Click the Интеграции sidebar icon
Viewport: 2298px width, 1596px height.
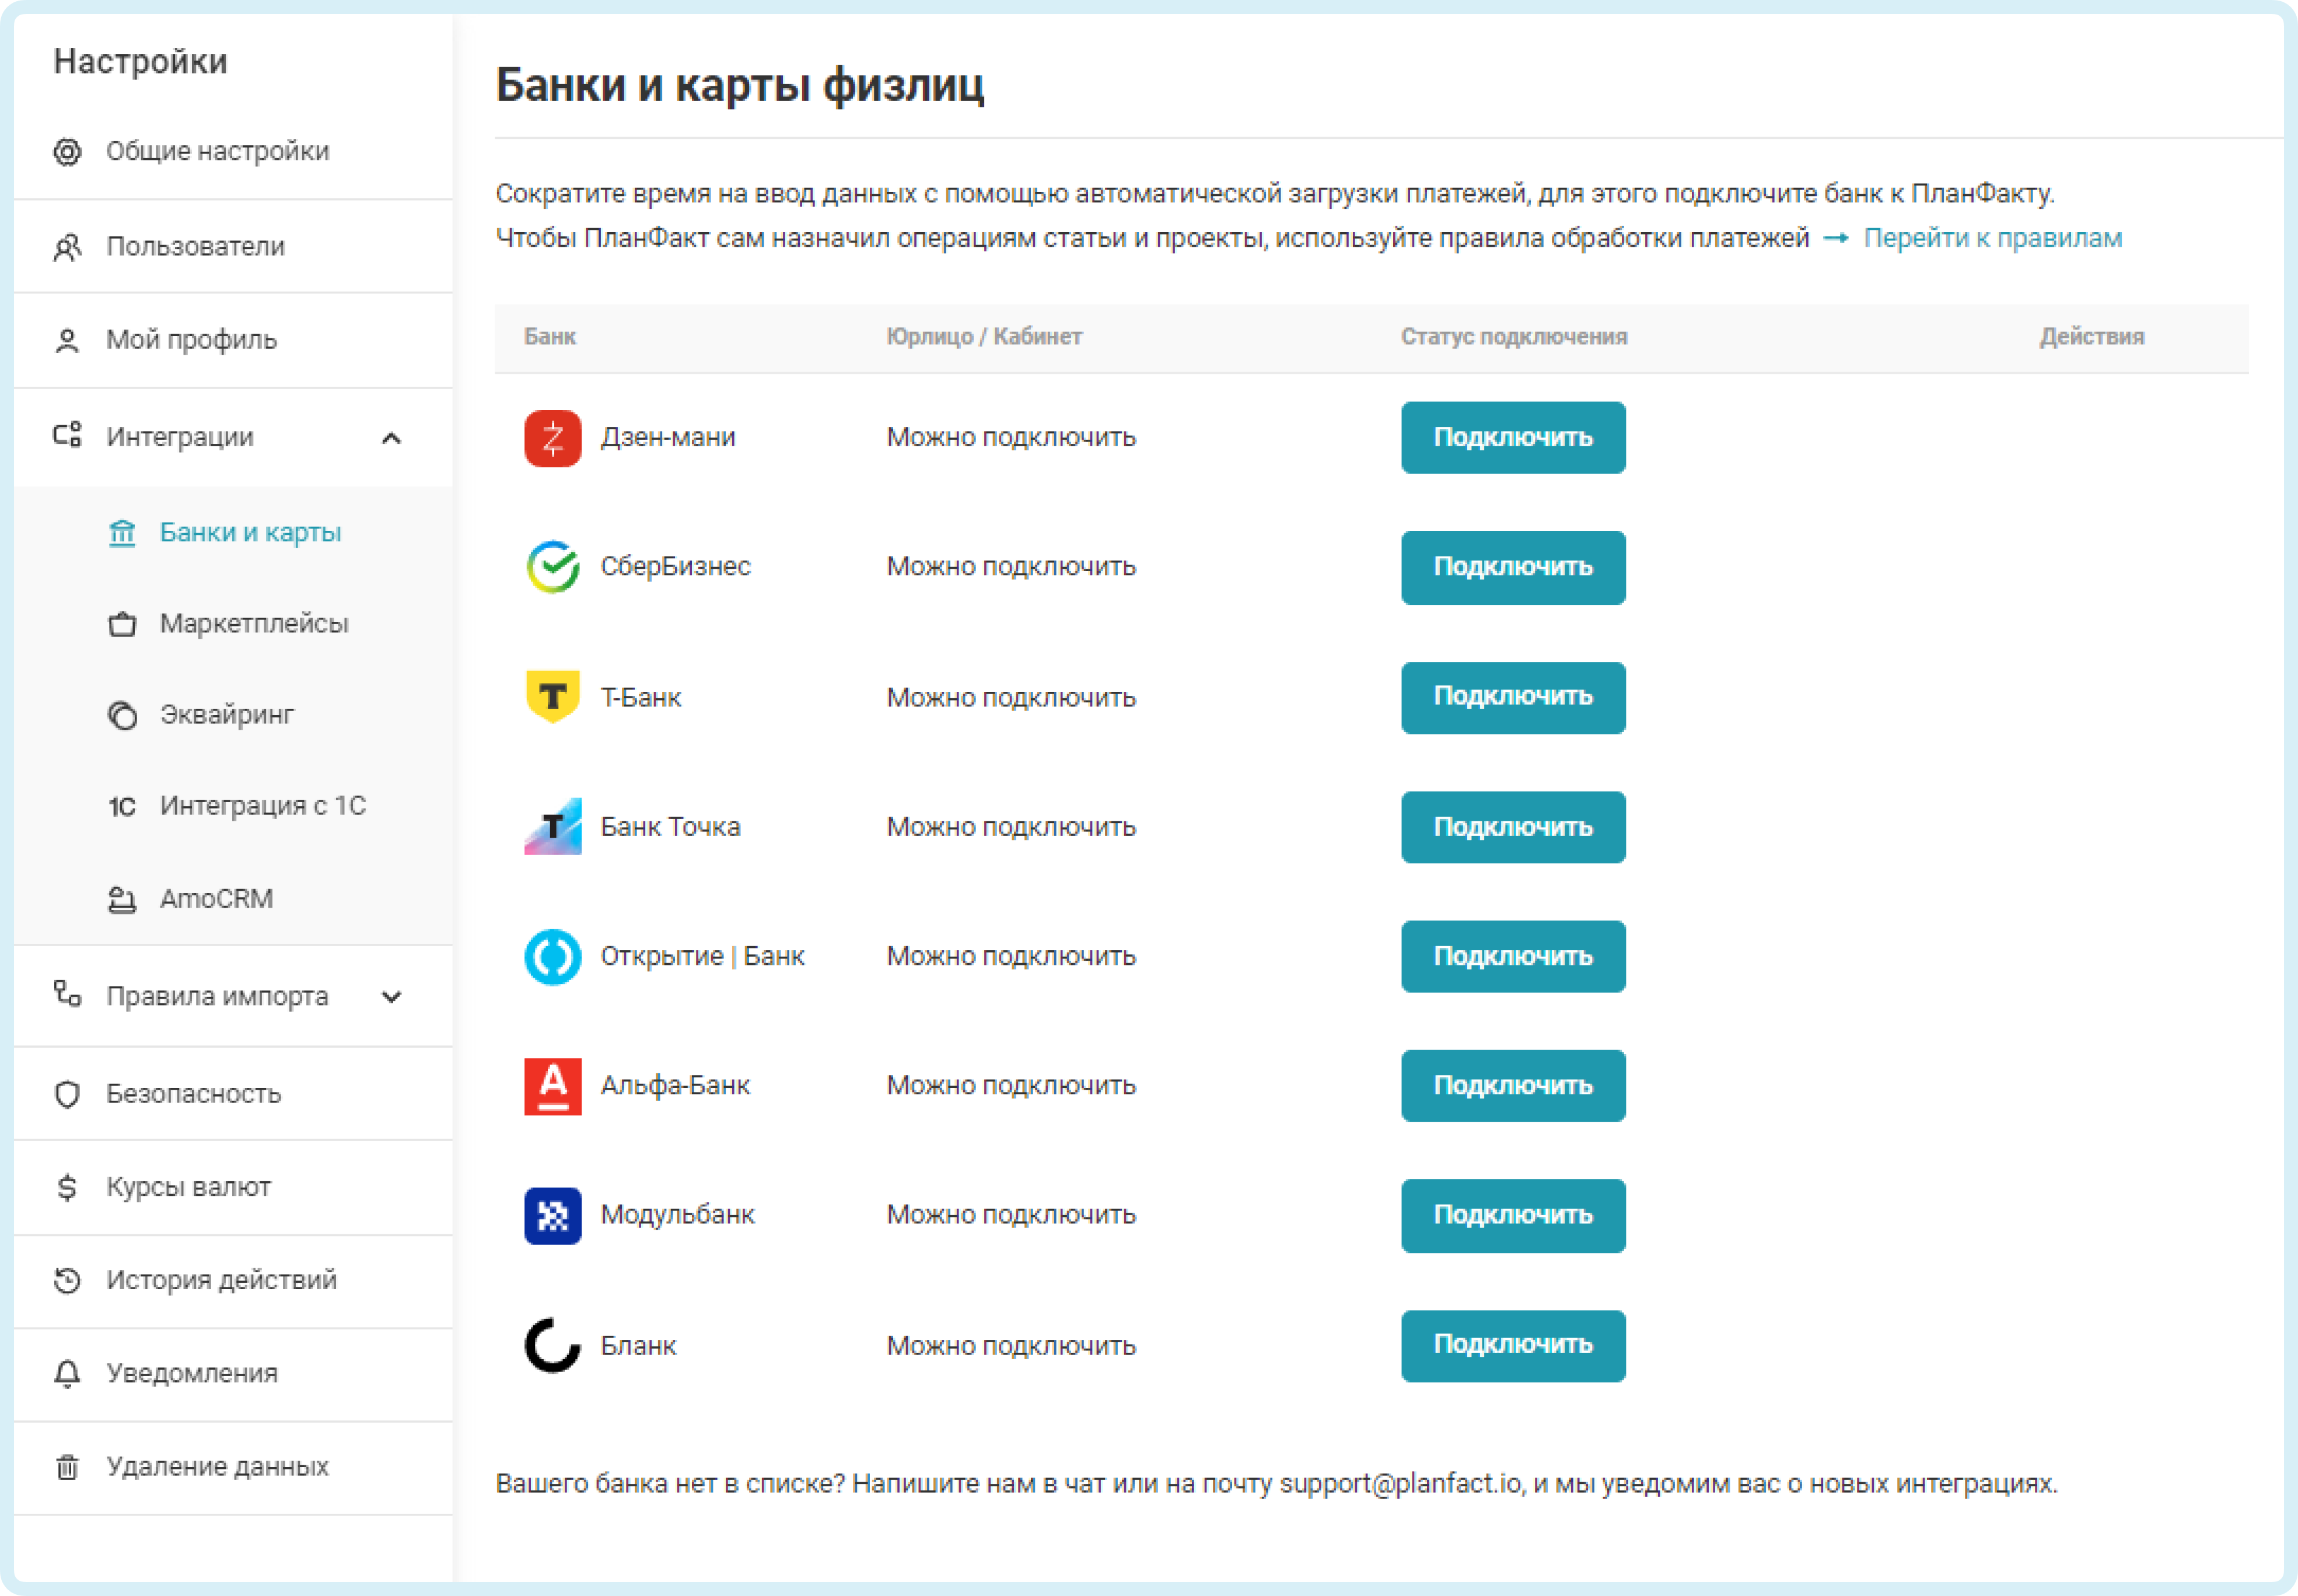67,436
